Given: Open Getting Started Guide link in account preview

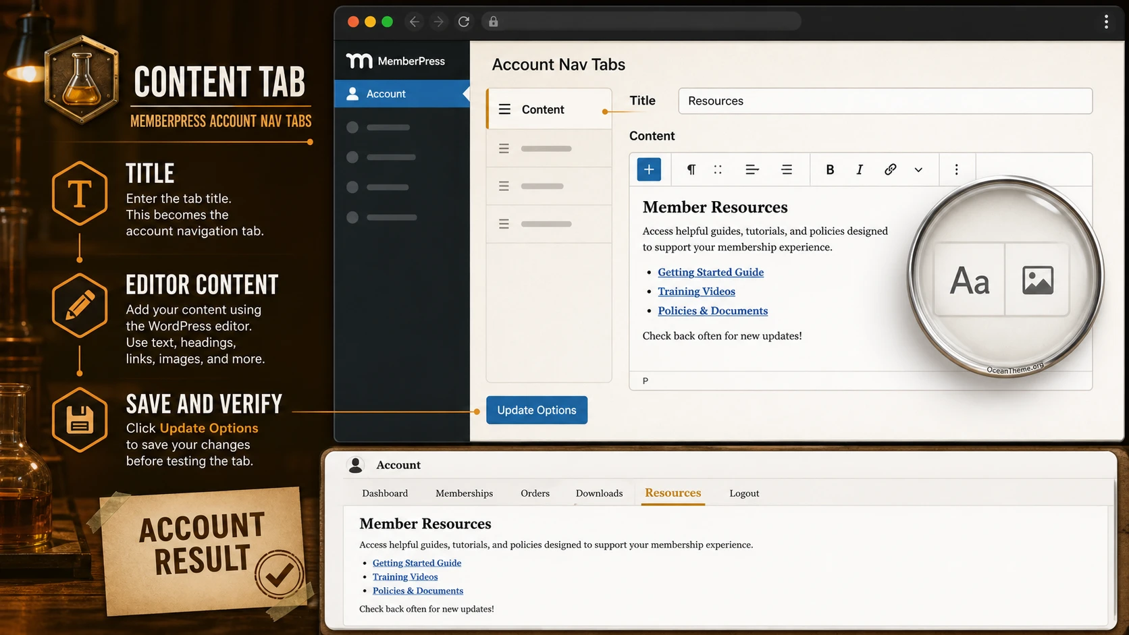Looking at the screenshot, I should (x=417, y=563).
